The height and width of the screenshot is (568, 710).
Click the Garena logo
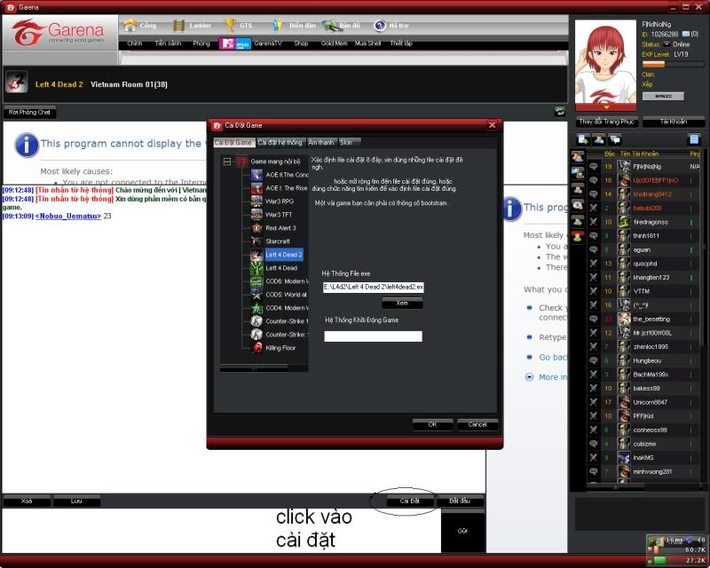(x=59, y=32)
